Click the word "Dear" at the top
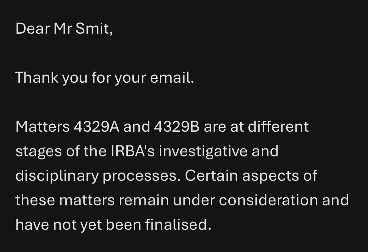Screen dimensions: 368x252 pyautogui.click(x=33, y=29)
